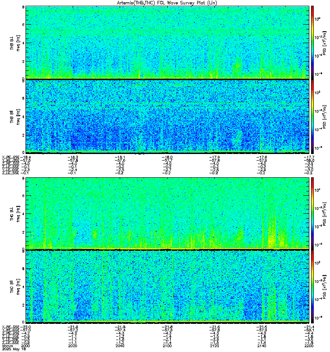The image size is (330, 352).
Task: Click the X_RE_GSE row label under THC panels
Action: point(11,327)
